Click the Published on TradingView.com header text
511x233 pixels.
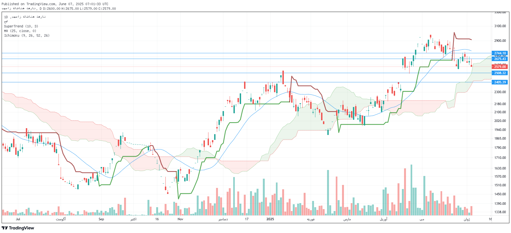pyautogui.click(x=55, y=4)
